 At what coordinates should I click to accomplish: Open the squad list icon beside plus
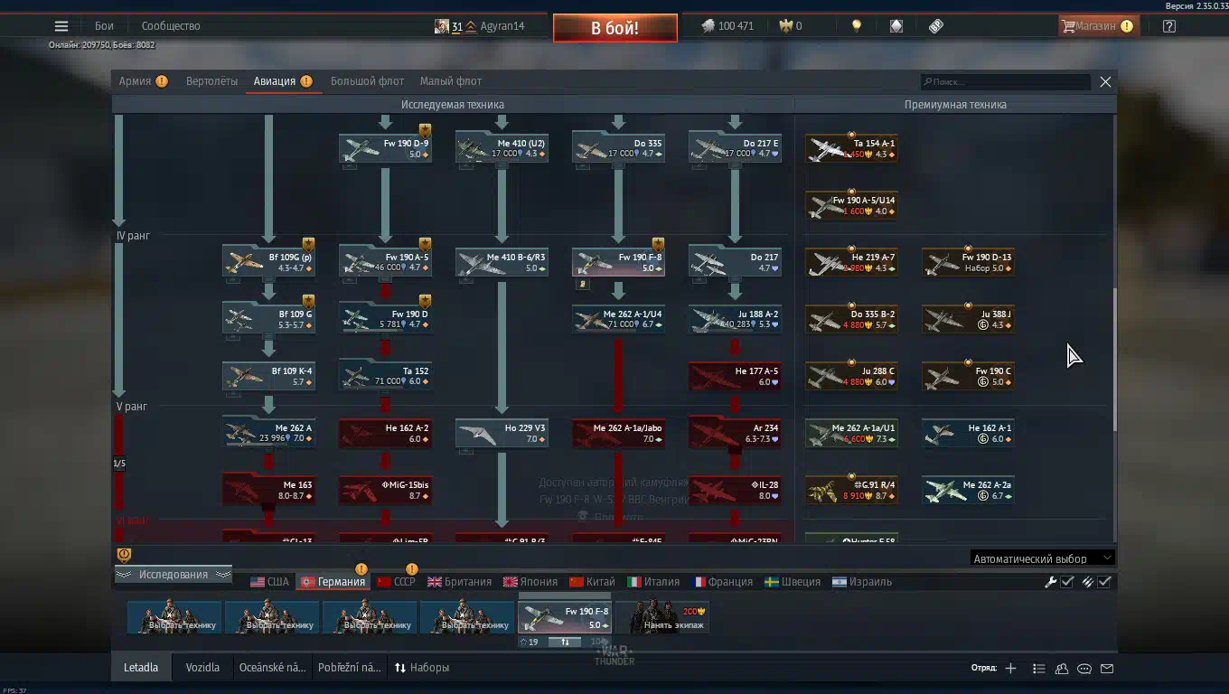click(1039, 669)
